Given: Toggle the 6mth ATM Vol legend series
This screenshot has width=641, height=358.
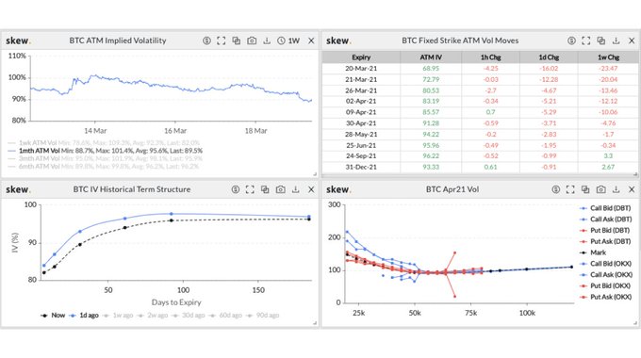Looking at the screenshot, I should point(104,167).
